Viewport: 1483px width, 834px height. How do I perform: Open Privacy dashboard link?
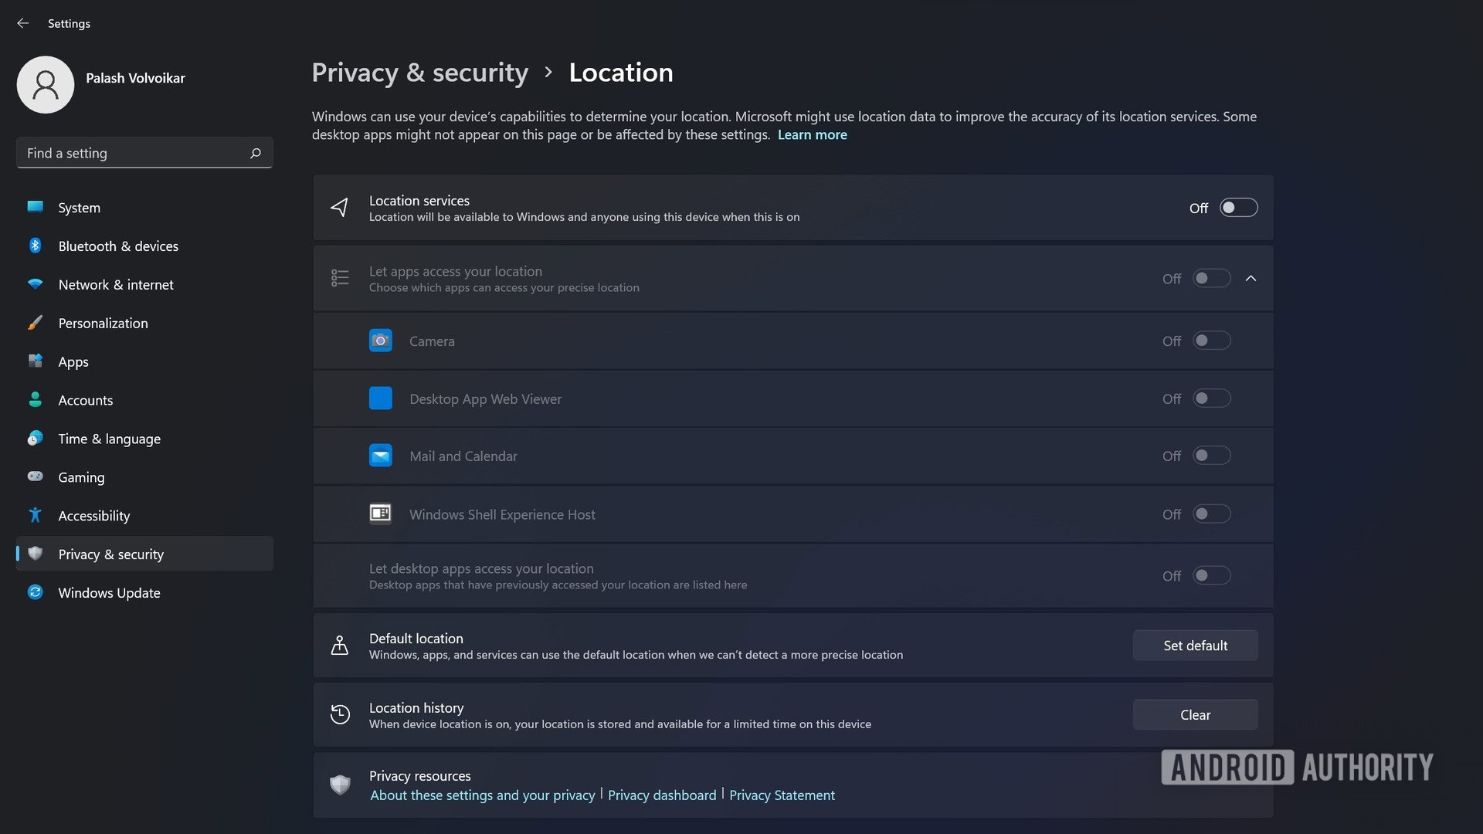tap(662, 795)
